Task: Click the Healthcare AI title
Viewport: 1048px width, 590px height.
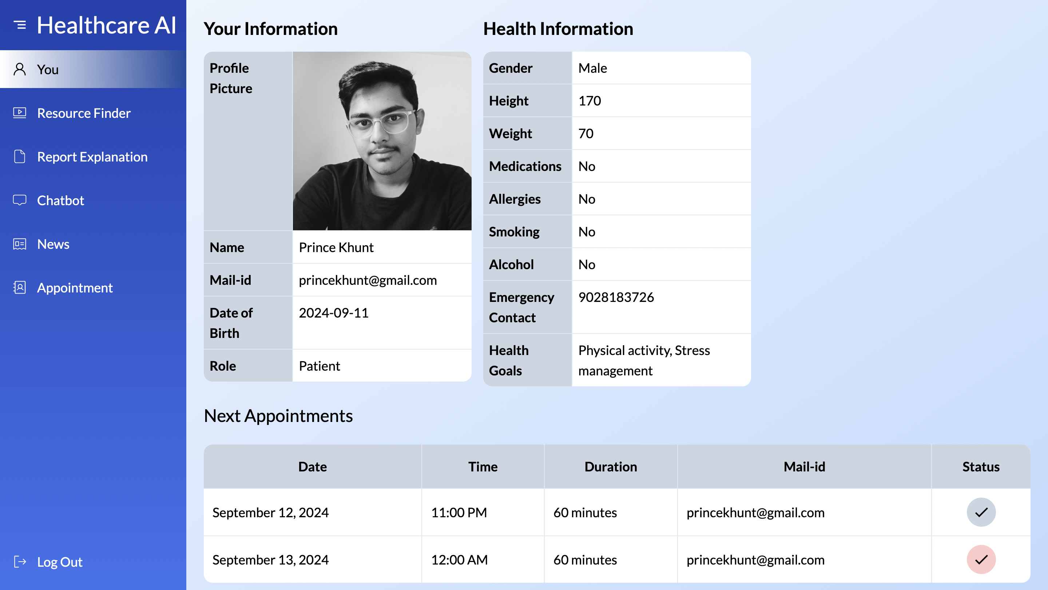Action: pyautogui.click(x=107, y=25)
